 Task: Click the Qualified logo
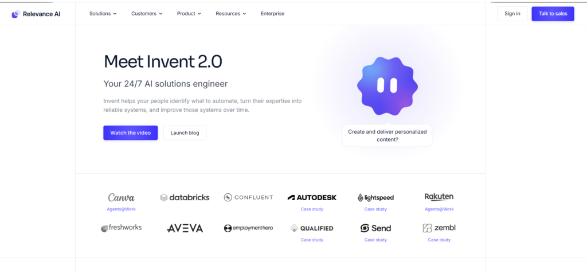pos(312,228)
